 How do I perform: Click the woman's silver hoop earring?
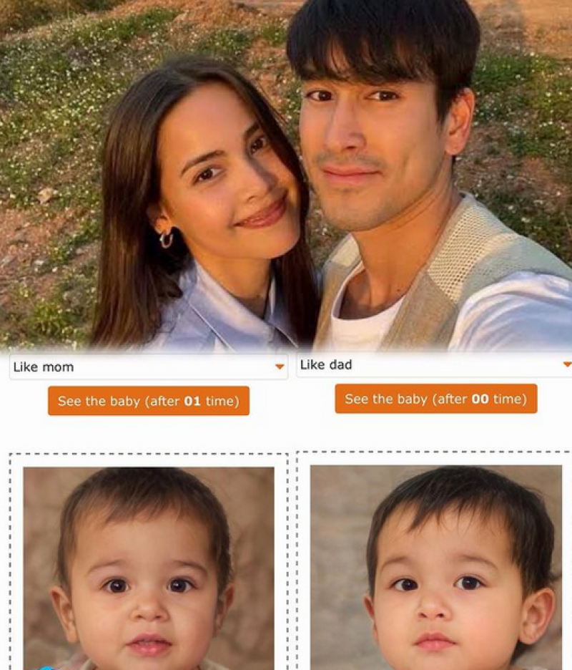coord(166,238)
